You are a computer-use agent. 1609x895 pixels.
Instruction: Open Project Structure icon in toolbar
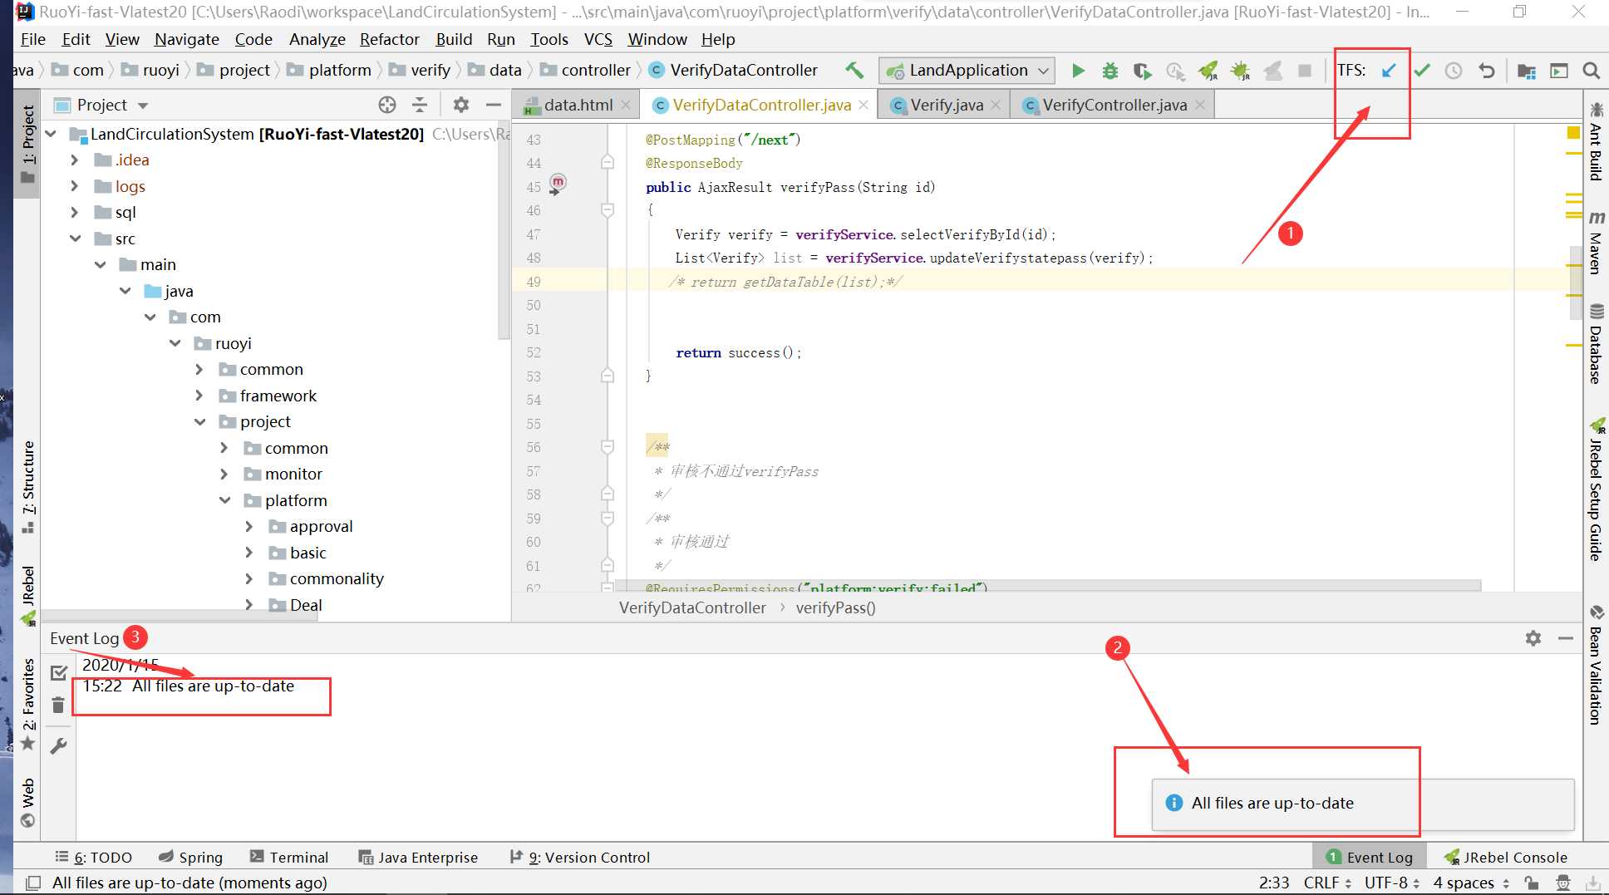[1526, 71]
